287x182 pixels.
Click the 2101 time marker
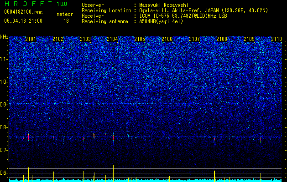click(x=31, y=39)
